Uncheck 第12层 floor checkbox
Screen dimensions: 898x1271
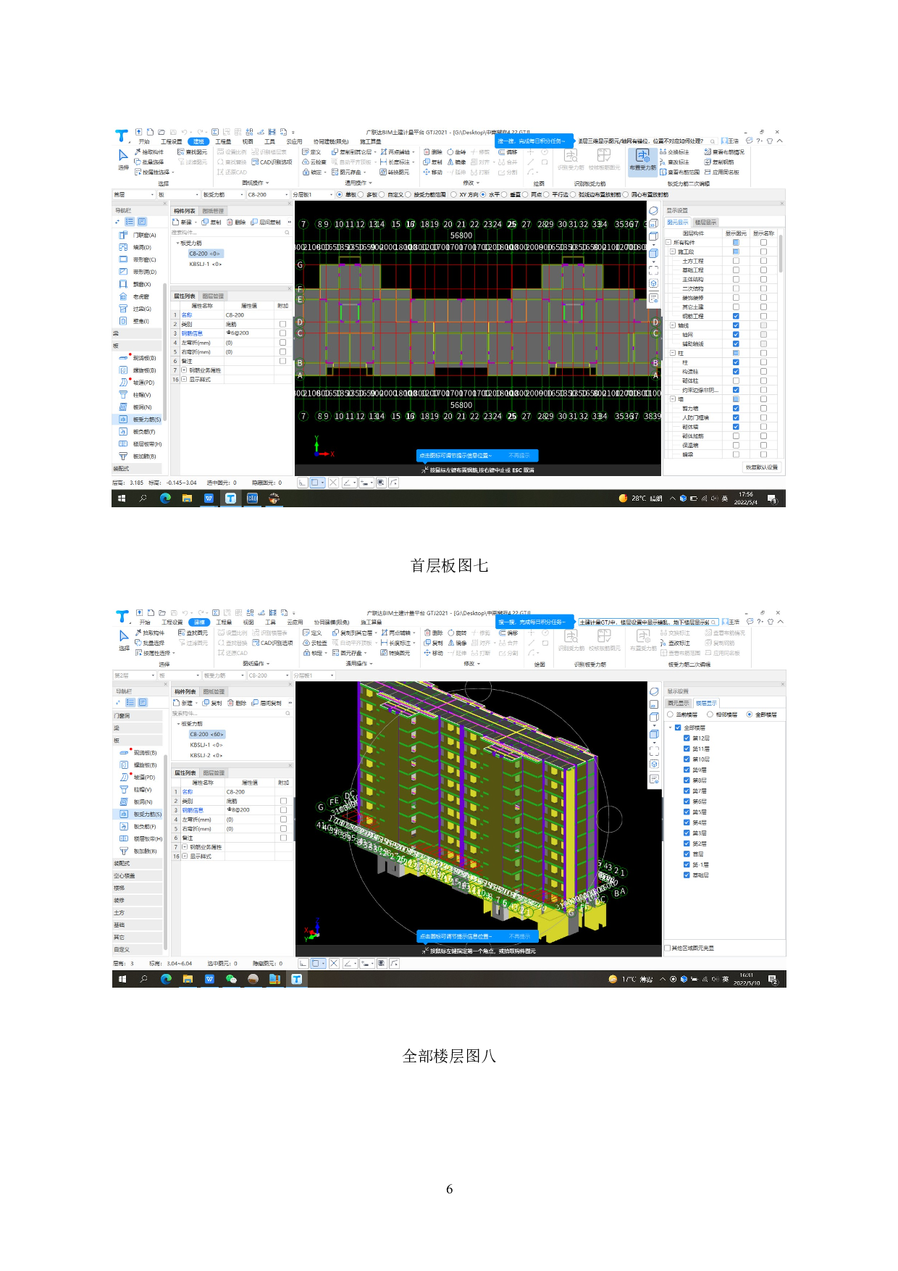(687, 738)
